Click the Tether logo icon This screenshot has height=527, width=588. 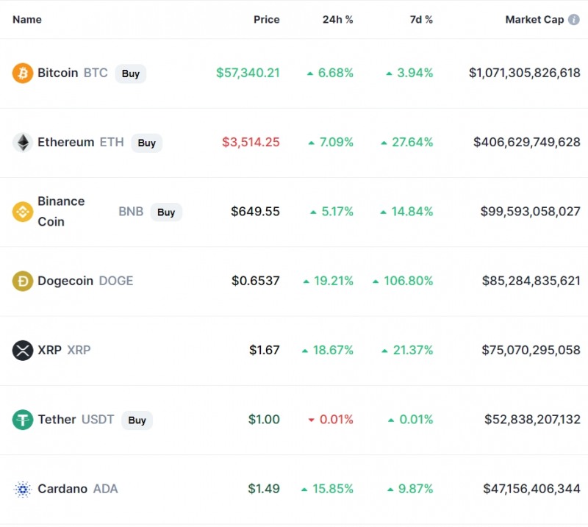(x=23, y=420)
